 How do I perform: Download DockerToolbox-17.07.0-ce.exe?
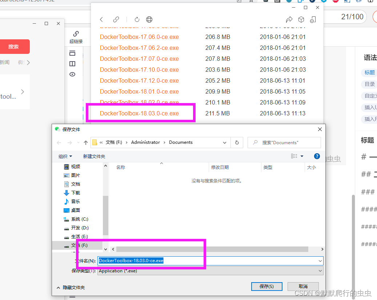click(x=140, y=59)
